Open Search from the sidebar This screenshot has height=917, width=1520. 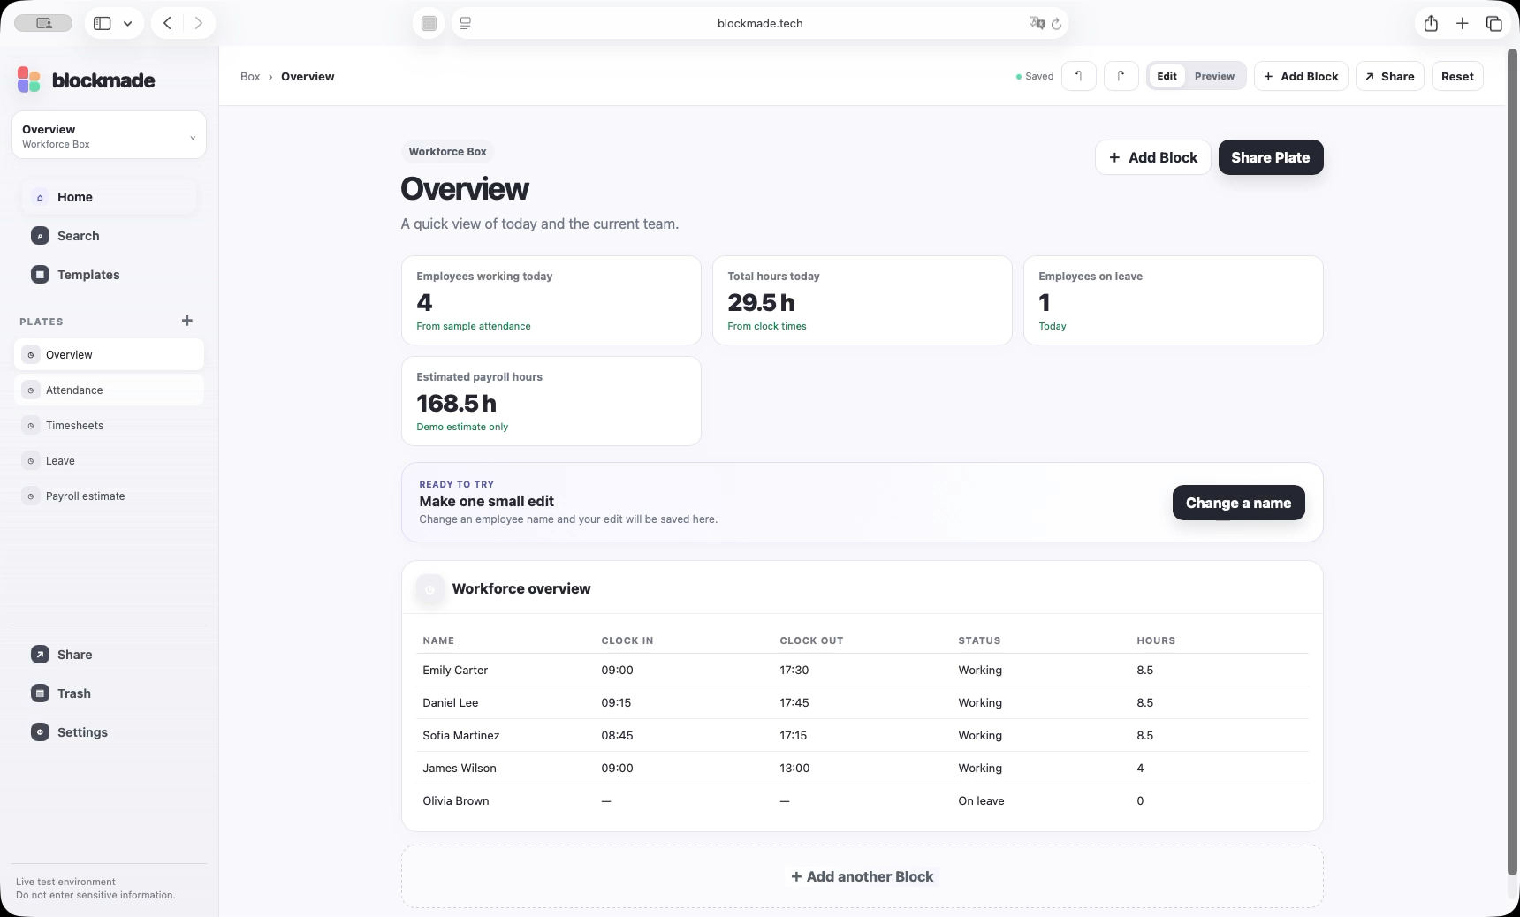click(110, 236)
